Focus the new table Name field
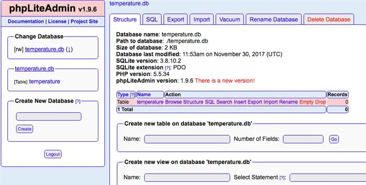This screenshot has height=185, width=366. click(x=187, y=139)
